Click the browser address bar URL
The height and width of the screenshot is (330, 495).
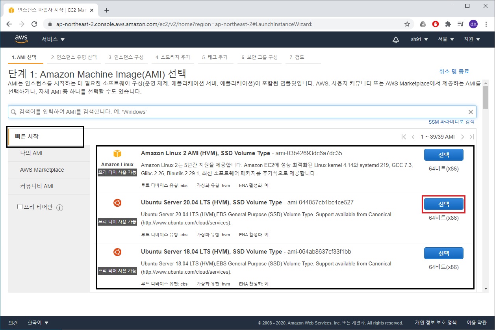point(184,24)
